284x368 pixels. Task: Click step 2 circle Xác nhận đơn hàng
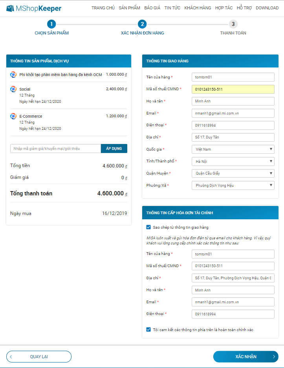click(x=142, y=24)
